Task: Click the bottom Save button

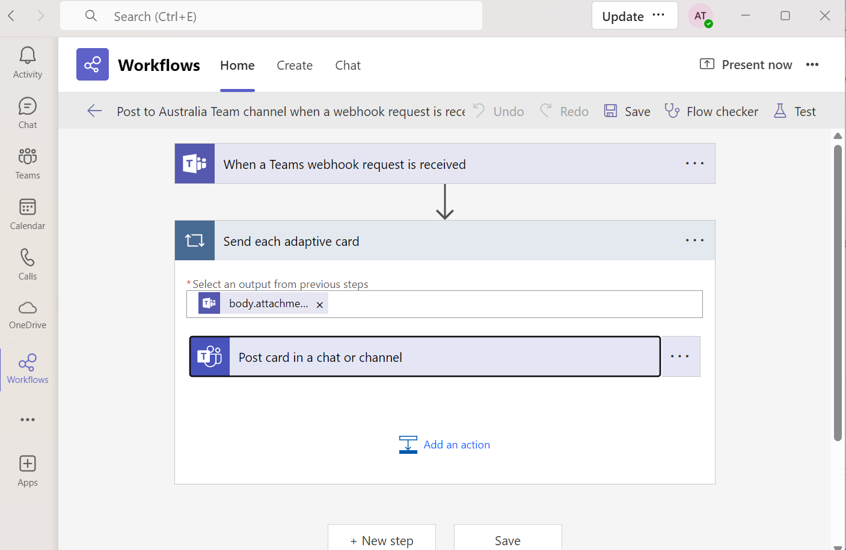Action: (x=507, y=538)
